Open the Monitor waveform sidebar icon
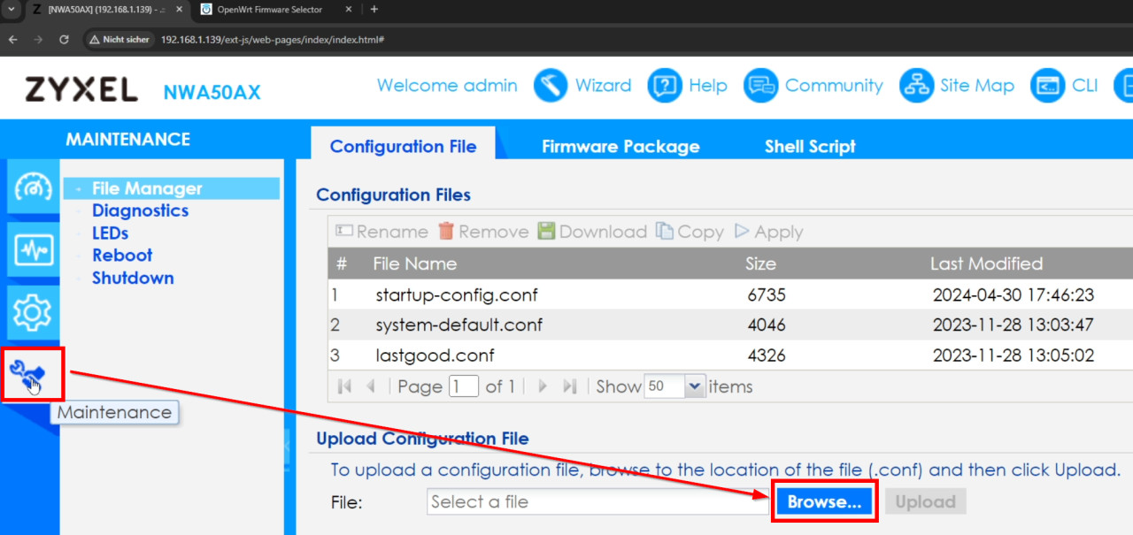 pos(34,250)
